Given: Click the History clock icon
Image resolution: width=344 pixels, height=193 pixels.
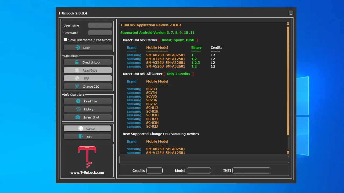Looking at the screenshot, I should coord(78,109).
